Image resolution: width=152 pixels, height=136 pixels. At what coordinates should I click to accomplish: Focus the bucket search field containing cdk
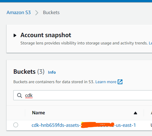tap(83, 95)
